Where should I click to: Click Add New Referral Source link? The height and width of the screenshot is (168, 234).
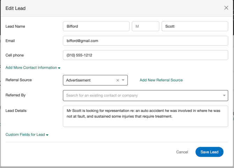[x=161, y=80]
